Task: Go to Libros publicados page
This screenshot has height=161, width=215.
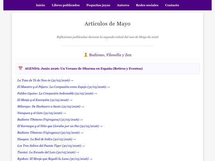Action: pyautogui.click(x=66, y=5)
